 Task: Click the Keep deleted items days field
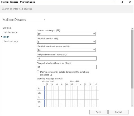pyautogui.click(x=67, y=58)
